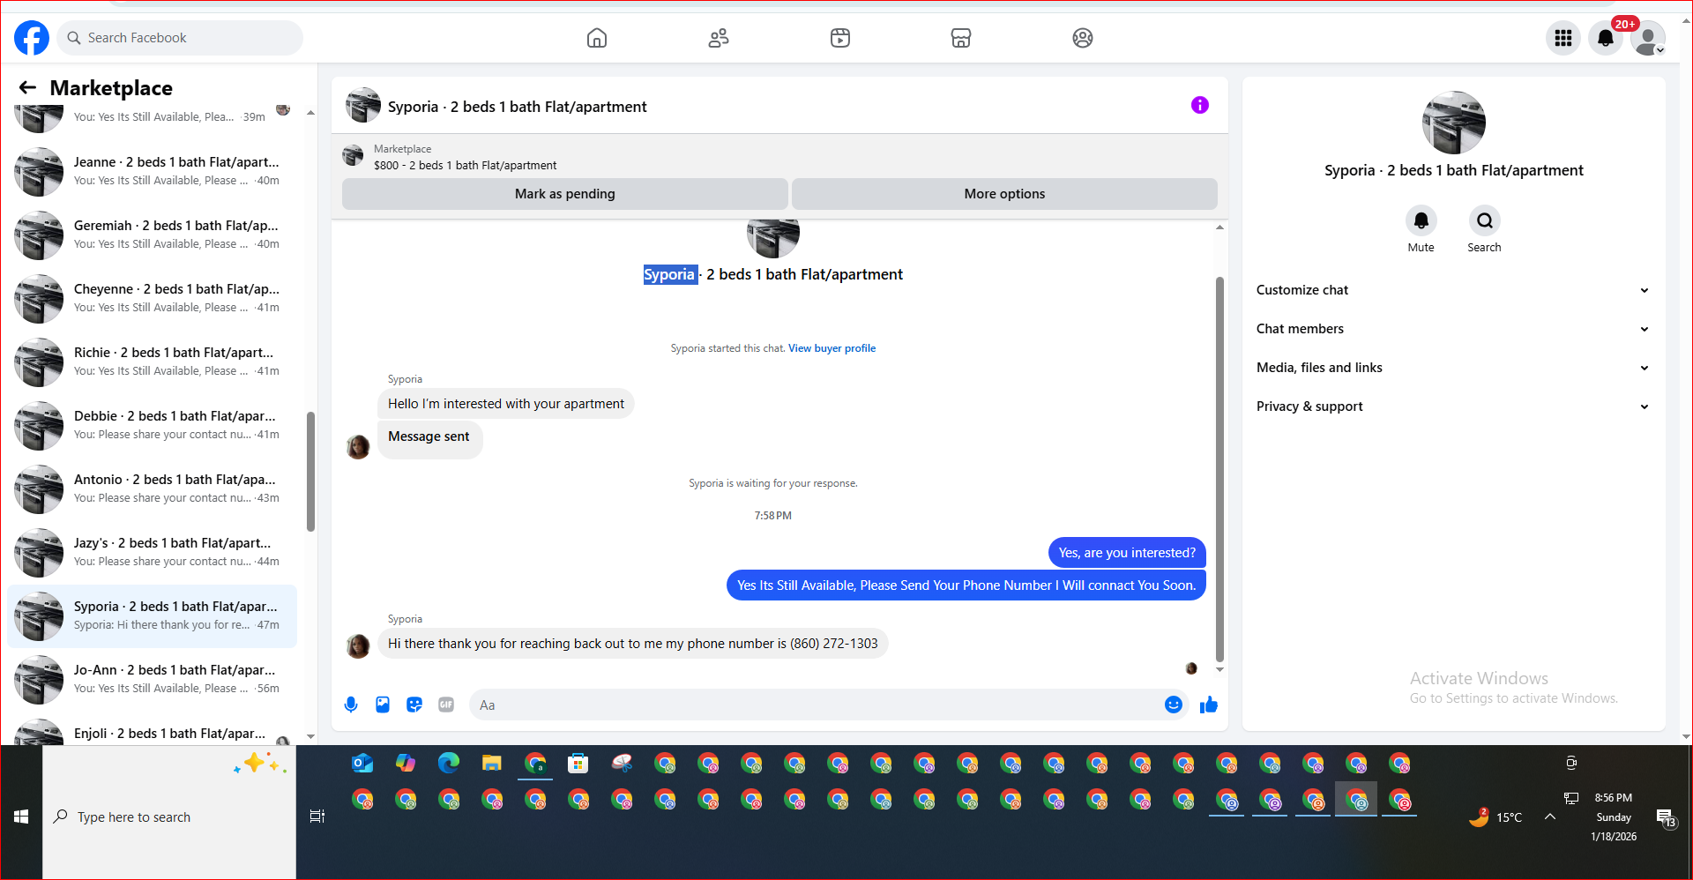Record a voice clip with microphone icon

click(x=351, y=705)
